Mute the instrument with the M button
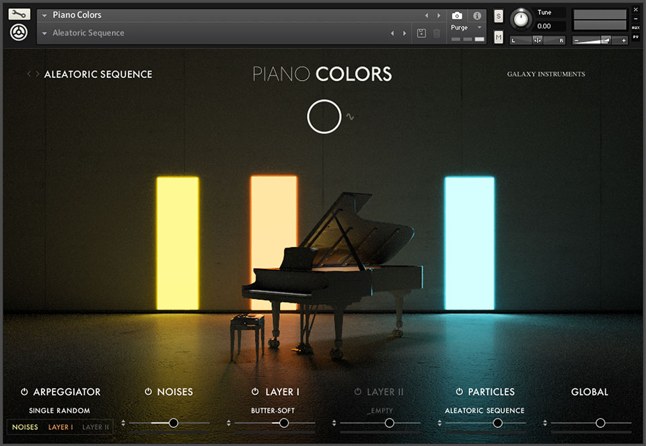The height and width of the screenshot is (446, 646). [x=499, y=38]
